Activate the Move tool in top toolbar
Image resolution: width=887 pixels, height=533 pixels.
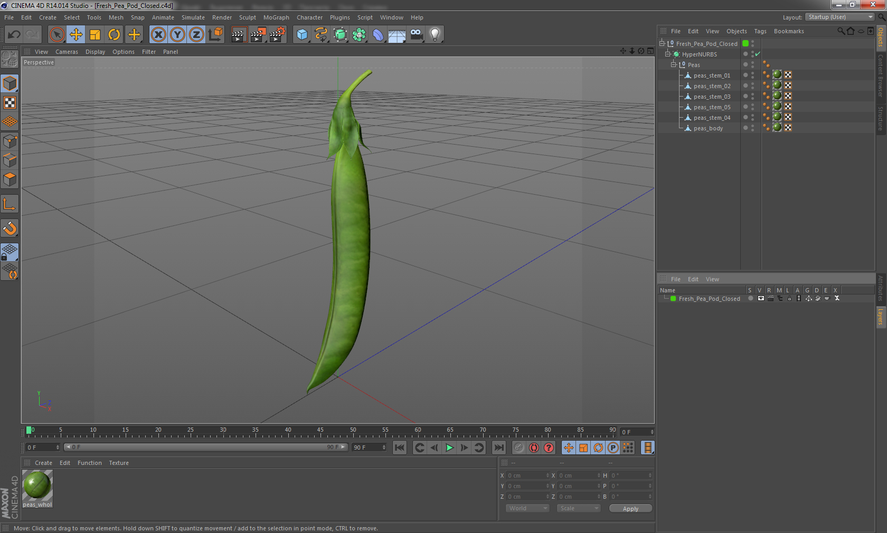pos(76,35)
